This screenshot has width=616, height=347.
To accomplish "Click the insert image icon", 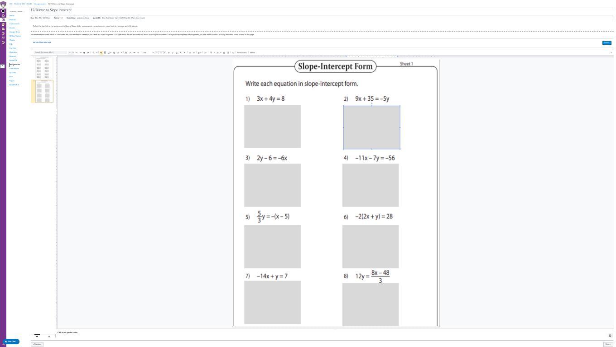I will (109, 52).
